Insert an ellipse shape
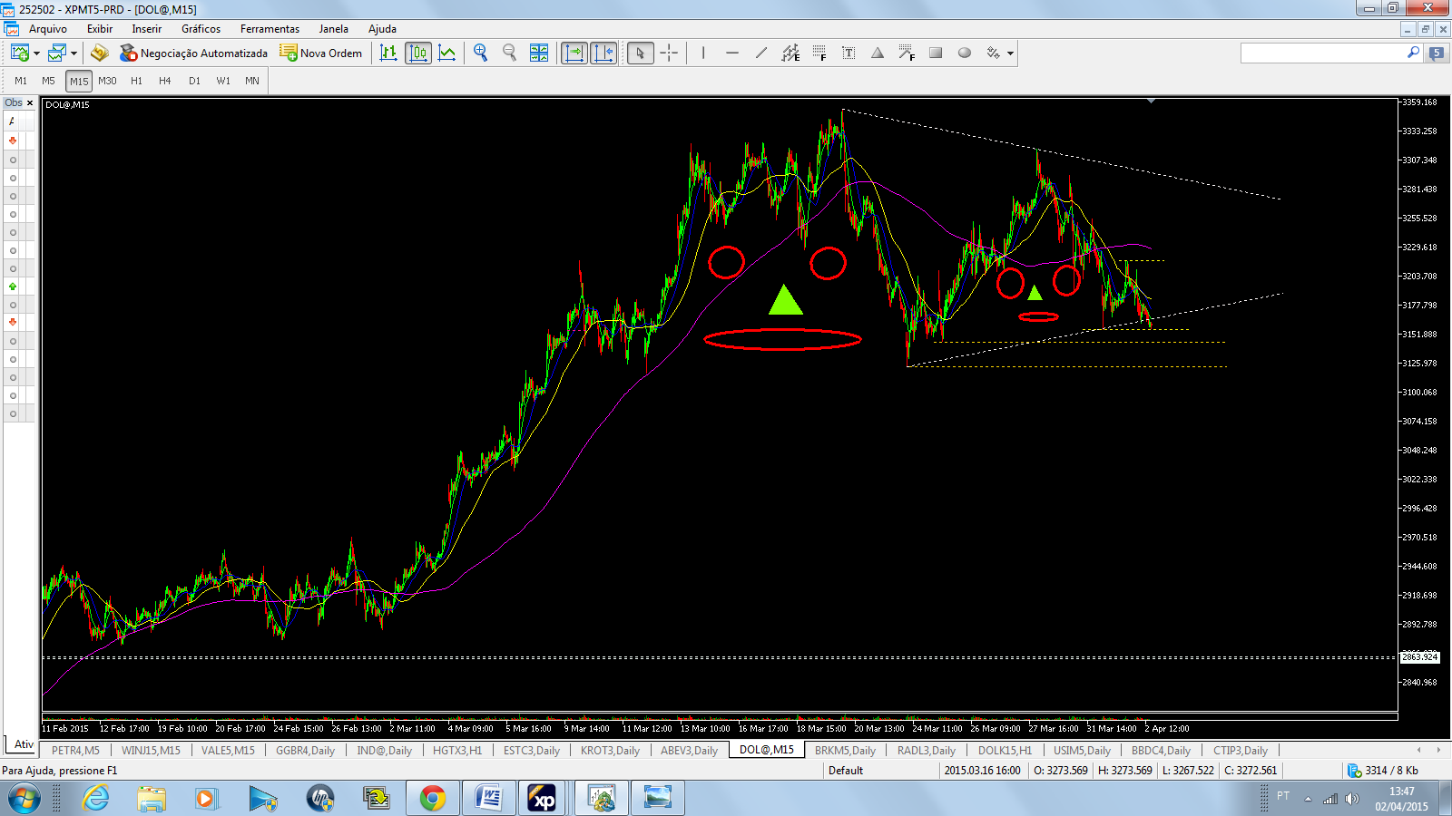The width and height of the screenshot is (1452, 816). click(x=965, y=53)
